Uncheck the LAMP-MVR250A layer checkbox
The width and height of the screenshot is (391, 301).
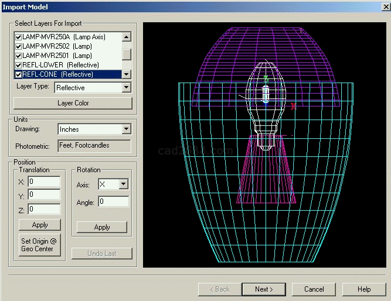(x=18, y=37)
